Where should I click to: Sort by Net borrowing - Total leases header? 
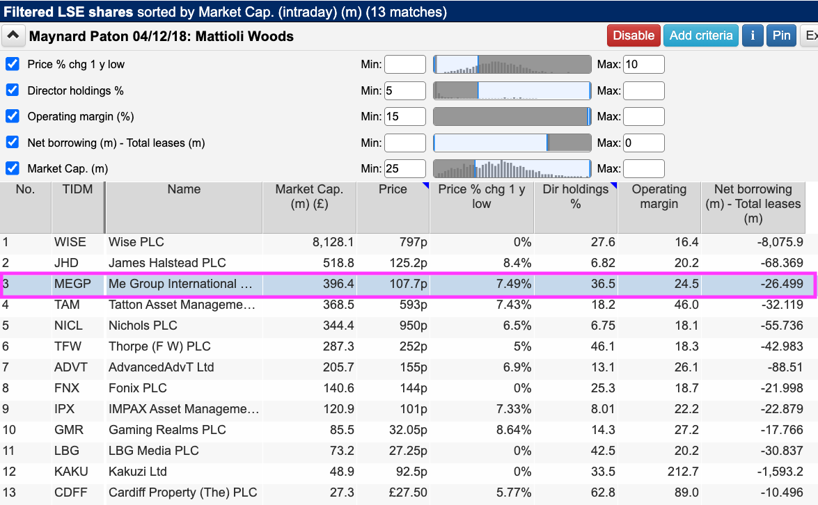coord(753,207)
